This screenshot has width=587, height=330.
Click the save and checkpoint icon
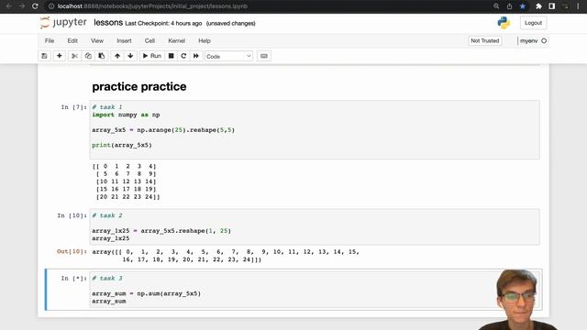pos(44,56)
